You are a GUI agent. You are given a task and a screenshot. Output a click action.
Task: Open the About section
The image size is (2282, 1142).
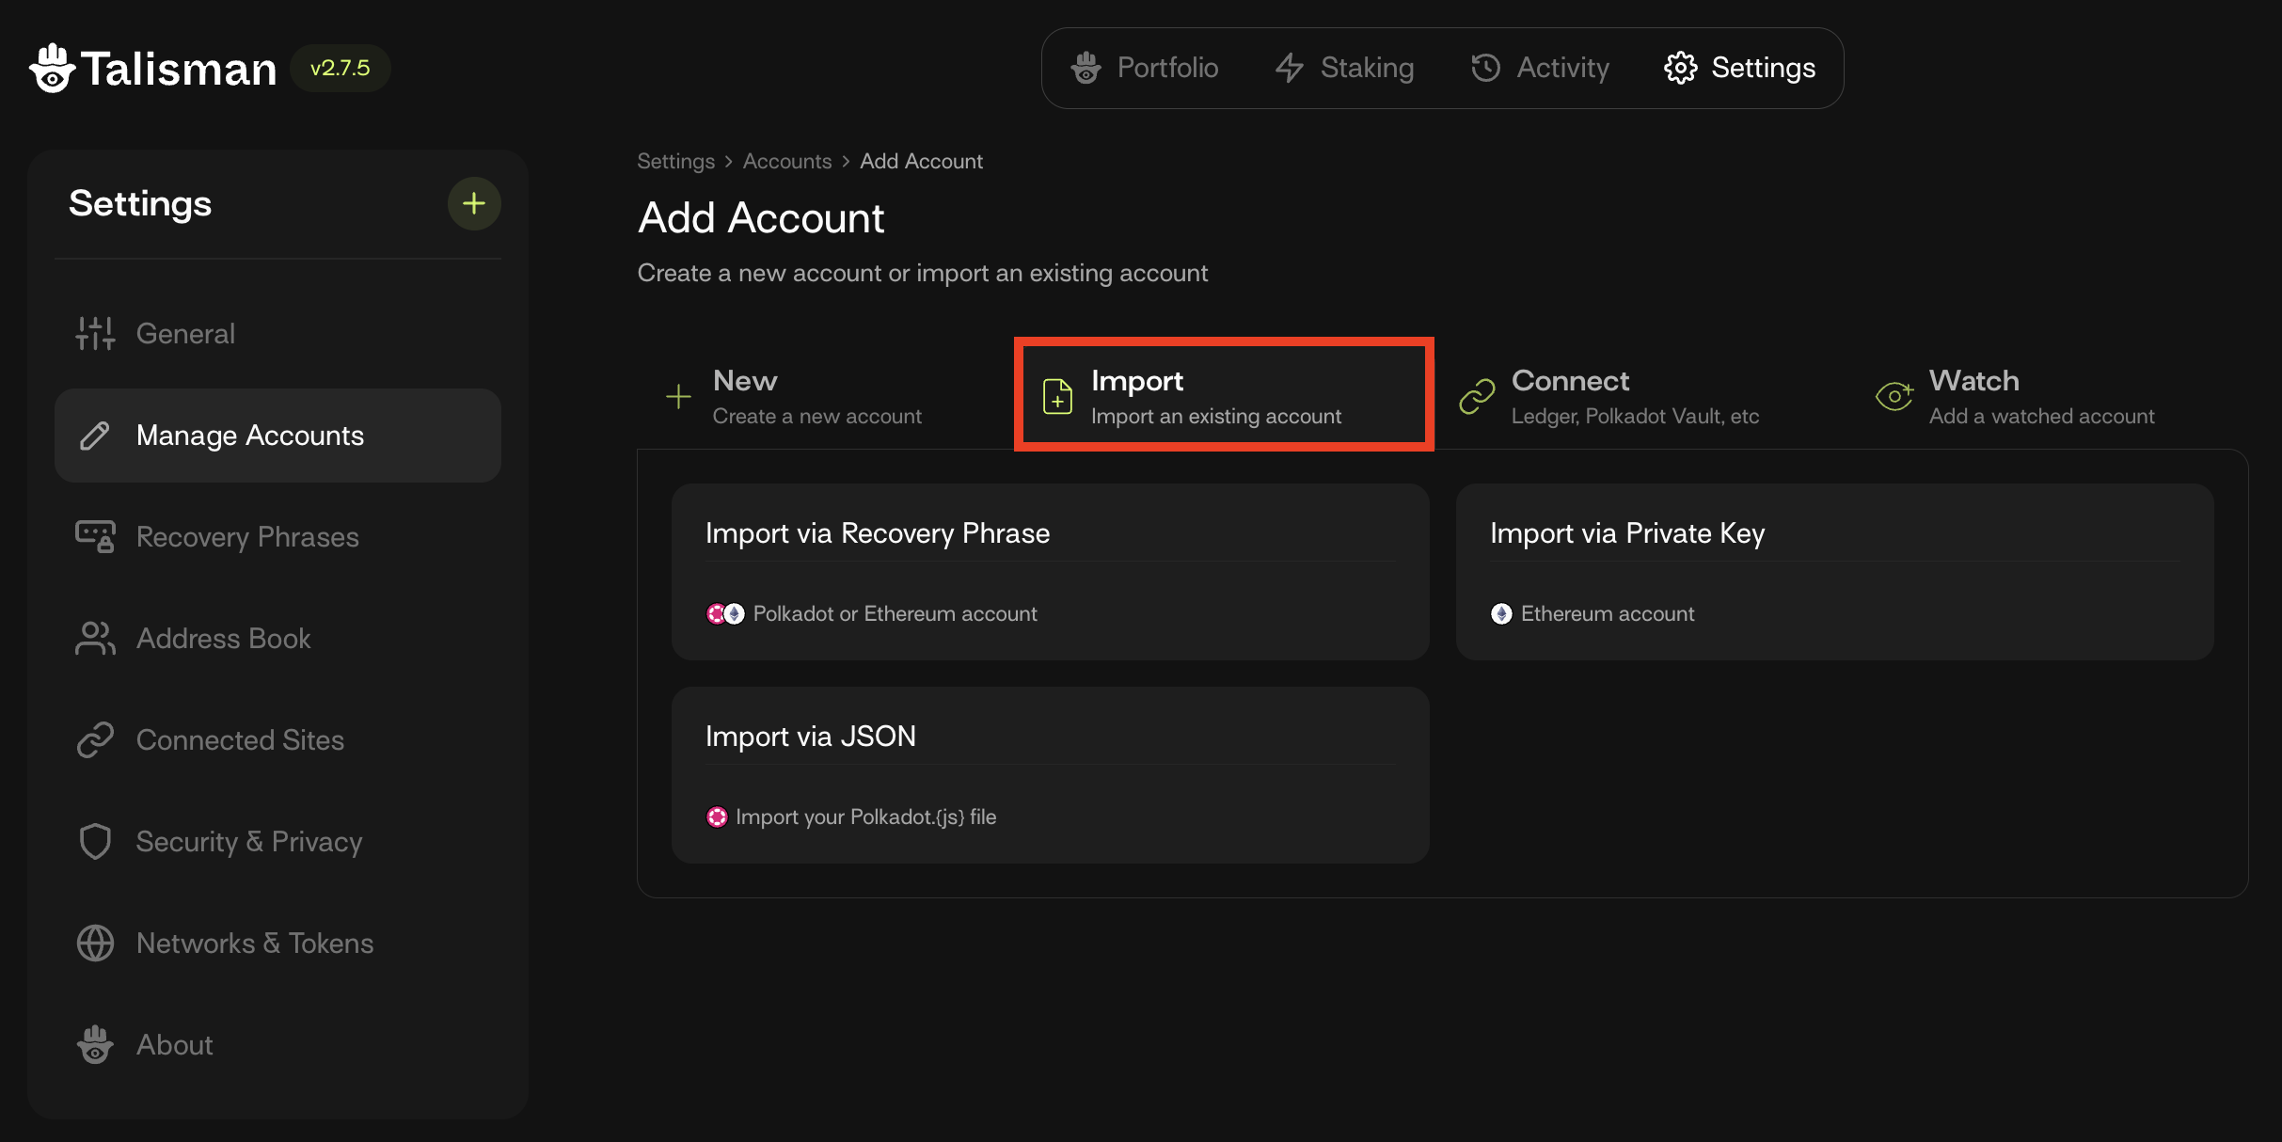[174, 1045]
